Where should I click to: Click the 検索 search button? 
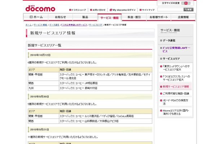click(188, 9)
